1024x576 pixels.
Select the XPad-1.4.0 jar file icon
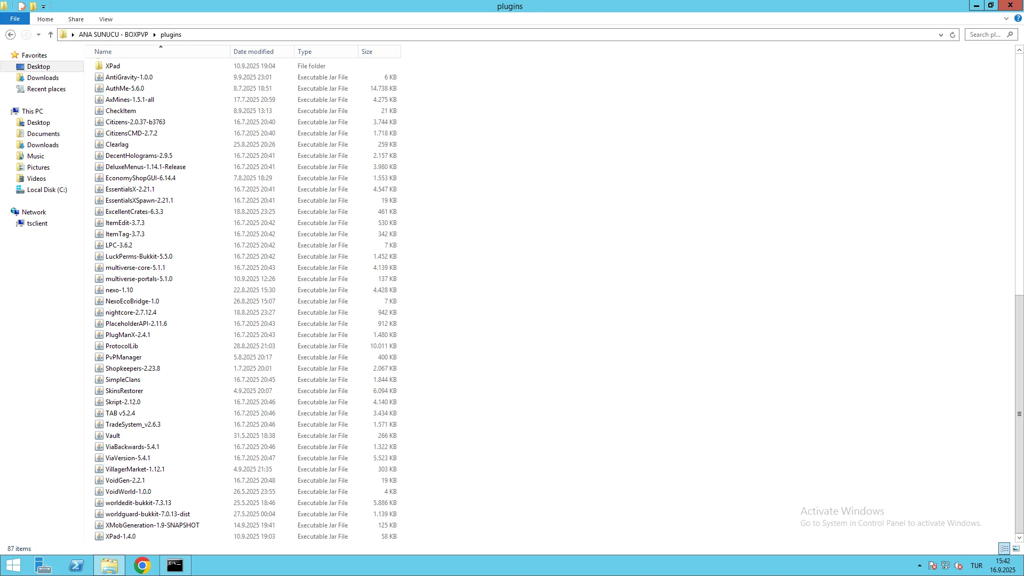tap(99, 537)
